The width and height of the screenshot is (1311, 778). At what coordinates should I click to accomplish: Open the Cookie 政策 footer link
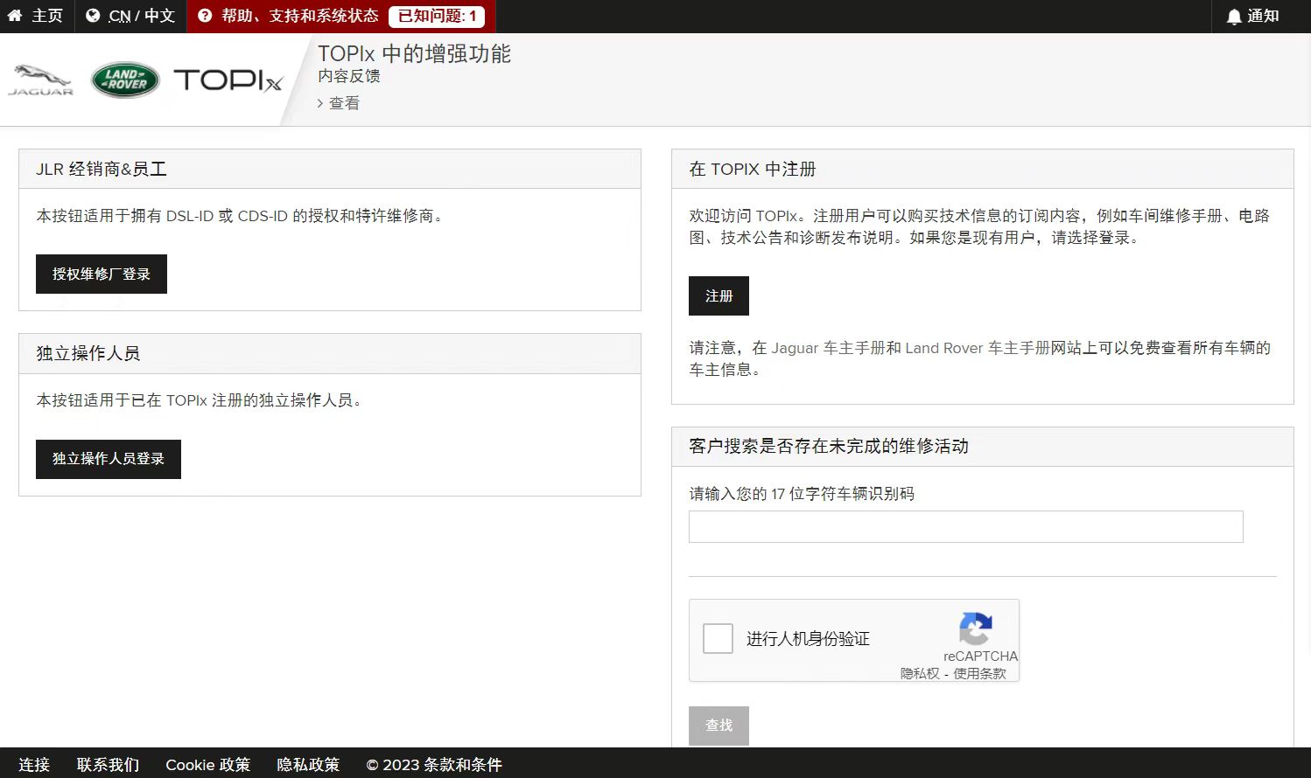click(207, 765)
